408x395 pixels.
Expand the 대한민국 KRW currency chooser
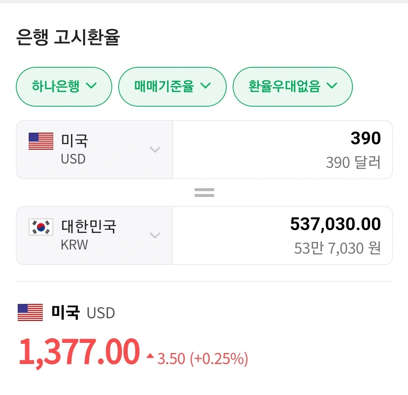pyautogui.click(x=155, y=235)
